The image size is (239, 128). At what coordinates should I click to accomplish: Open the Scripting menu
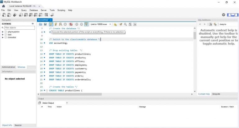[x=61, y=10]
